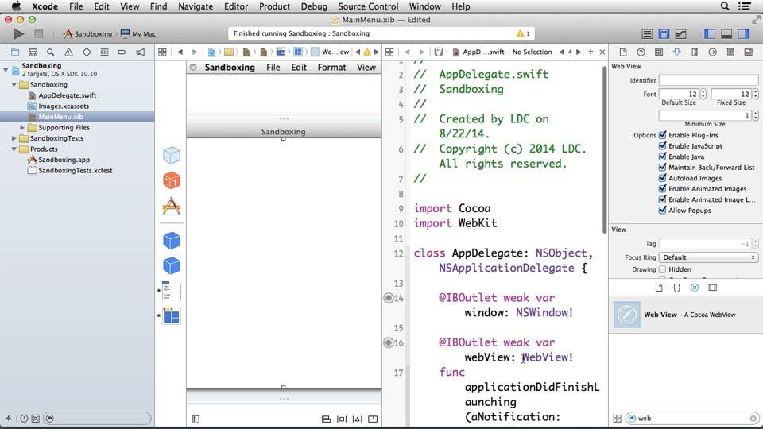Open the Debug menu

(314, 6)
